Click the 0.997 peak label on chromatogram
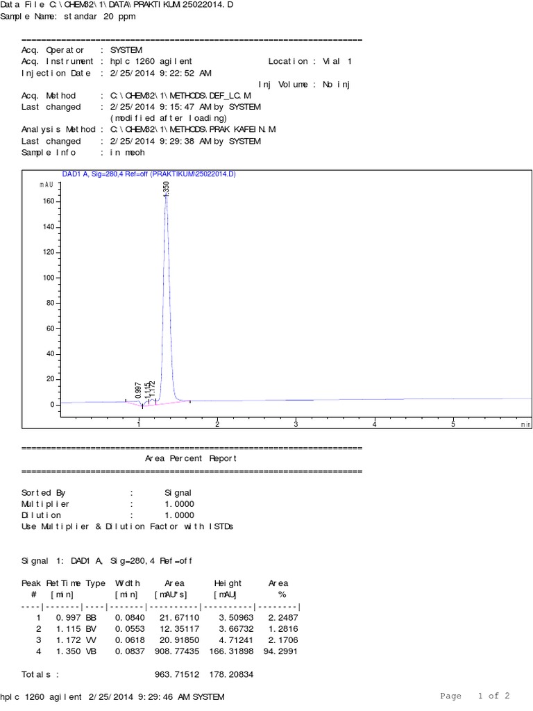The height and width of the screenshot is (711, 533). point(138,390)
